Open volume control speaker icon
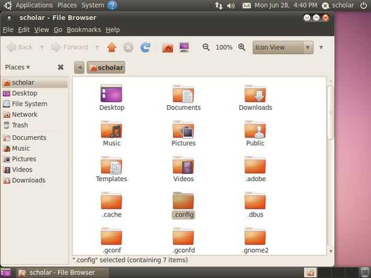Screen dimensions: 371x278 click(x=231, y=5)
